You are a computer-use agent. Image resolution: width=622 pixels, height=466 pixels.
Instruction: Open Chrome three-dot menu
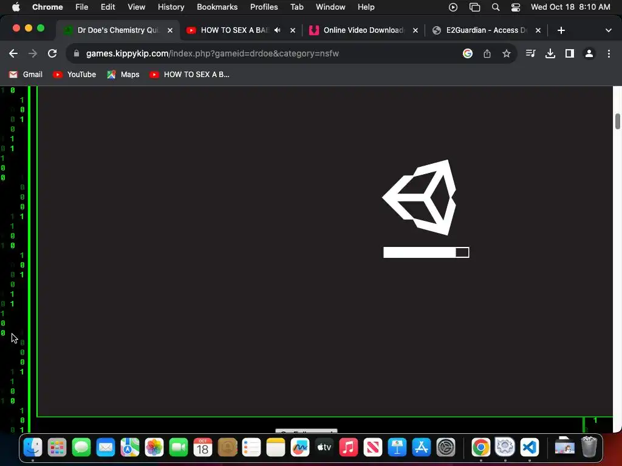pyautogui.click(x=609, y=53)
